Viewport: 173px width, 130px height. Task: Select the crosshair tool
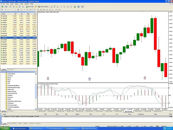[5, 10]
